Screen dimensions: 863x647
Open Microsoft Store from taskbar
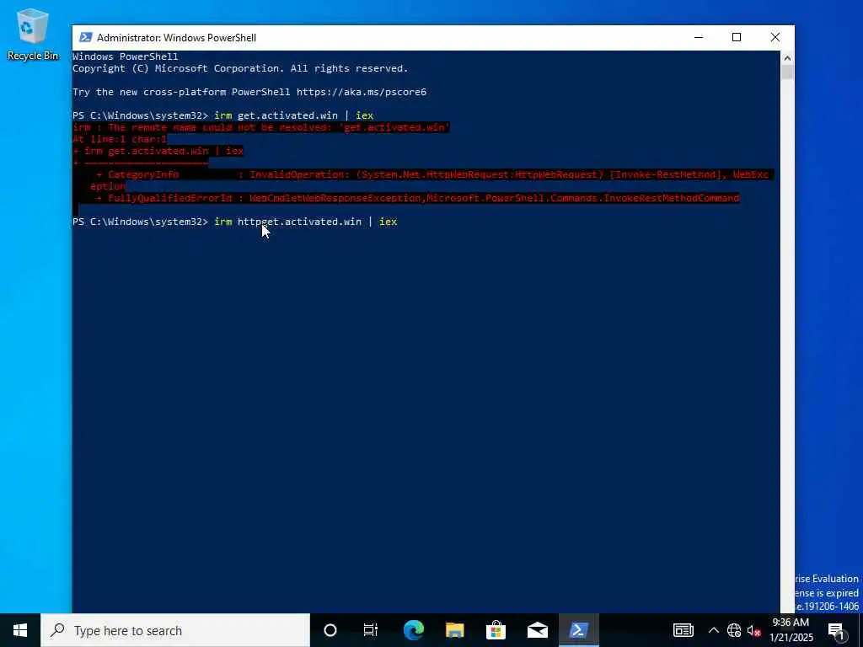click(x=496, y=630)
